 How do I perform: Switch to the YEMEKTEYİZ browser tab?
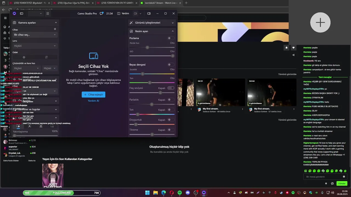(x=29, y=3)
